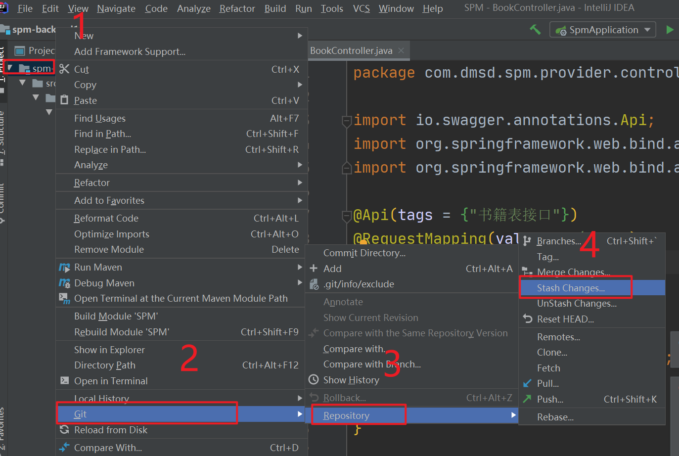
Task: Select Tag... entry
Action: (x=592, y=257)
